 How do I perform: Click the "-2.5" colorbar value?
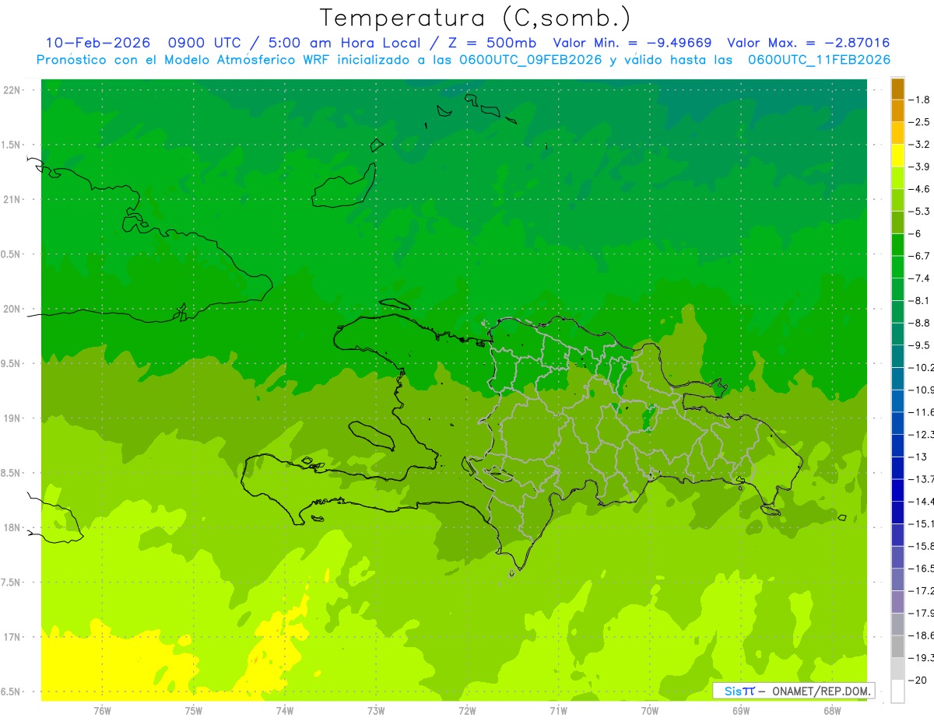point(919,122)
